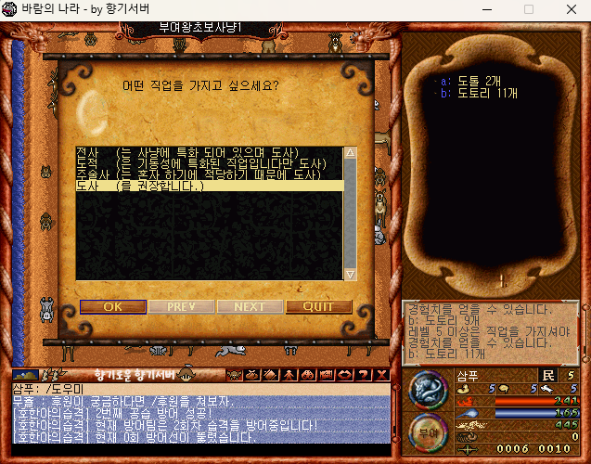Click the coin string money icon
Screen dimensions: 591x464
(x=467, y=437)
